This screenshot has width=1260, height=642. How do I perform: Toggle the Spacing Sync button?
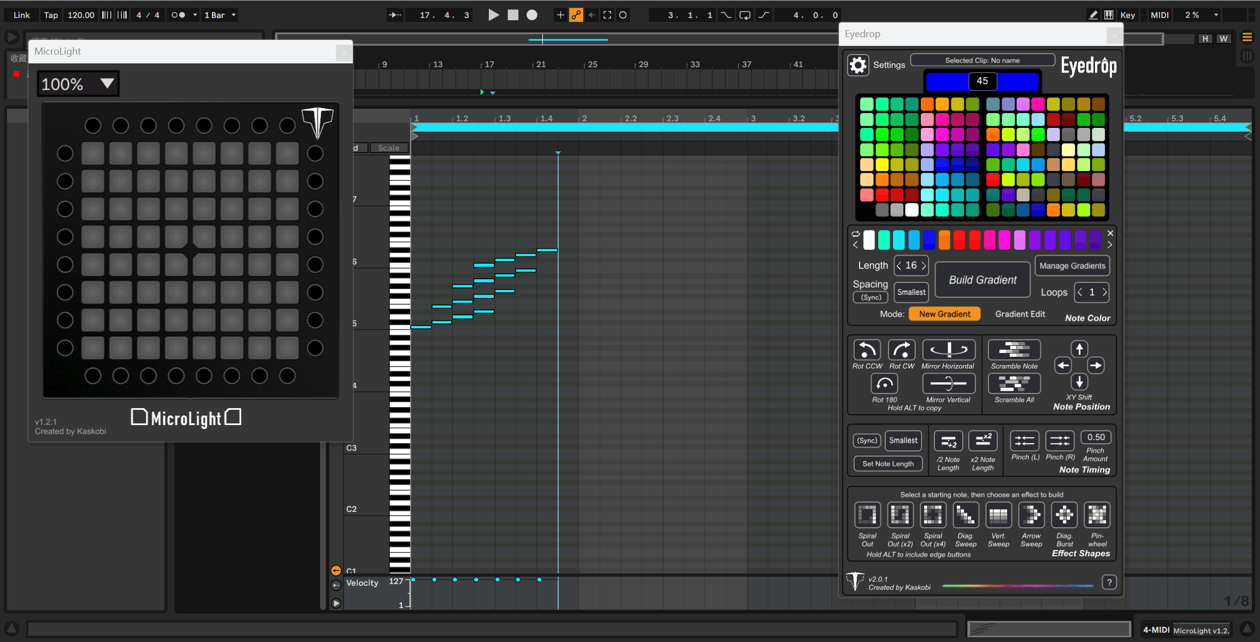(x=871, y=297)
